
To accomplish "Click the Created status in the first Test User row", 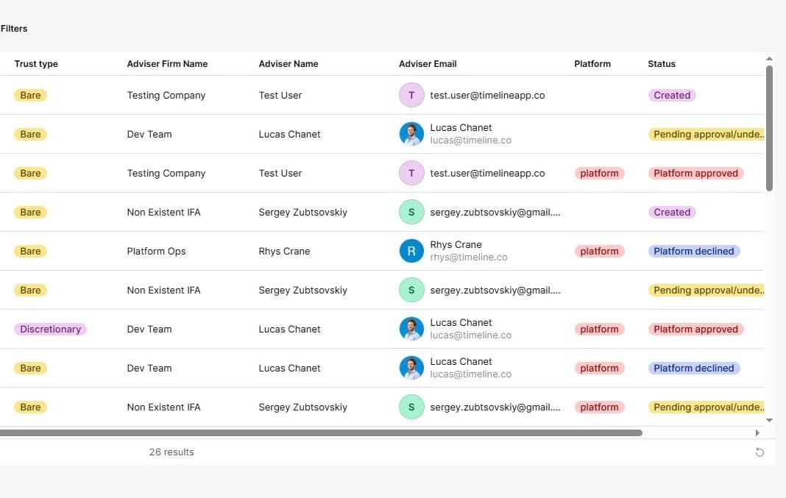I will (672, 95).
